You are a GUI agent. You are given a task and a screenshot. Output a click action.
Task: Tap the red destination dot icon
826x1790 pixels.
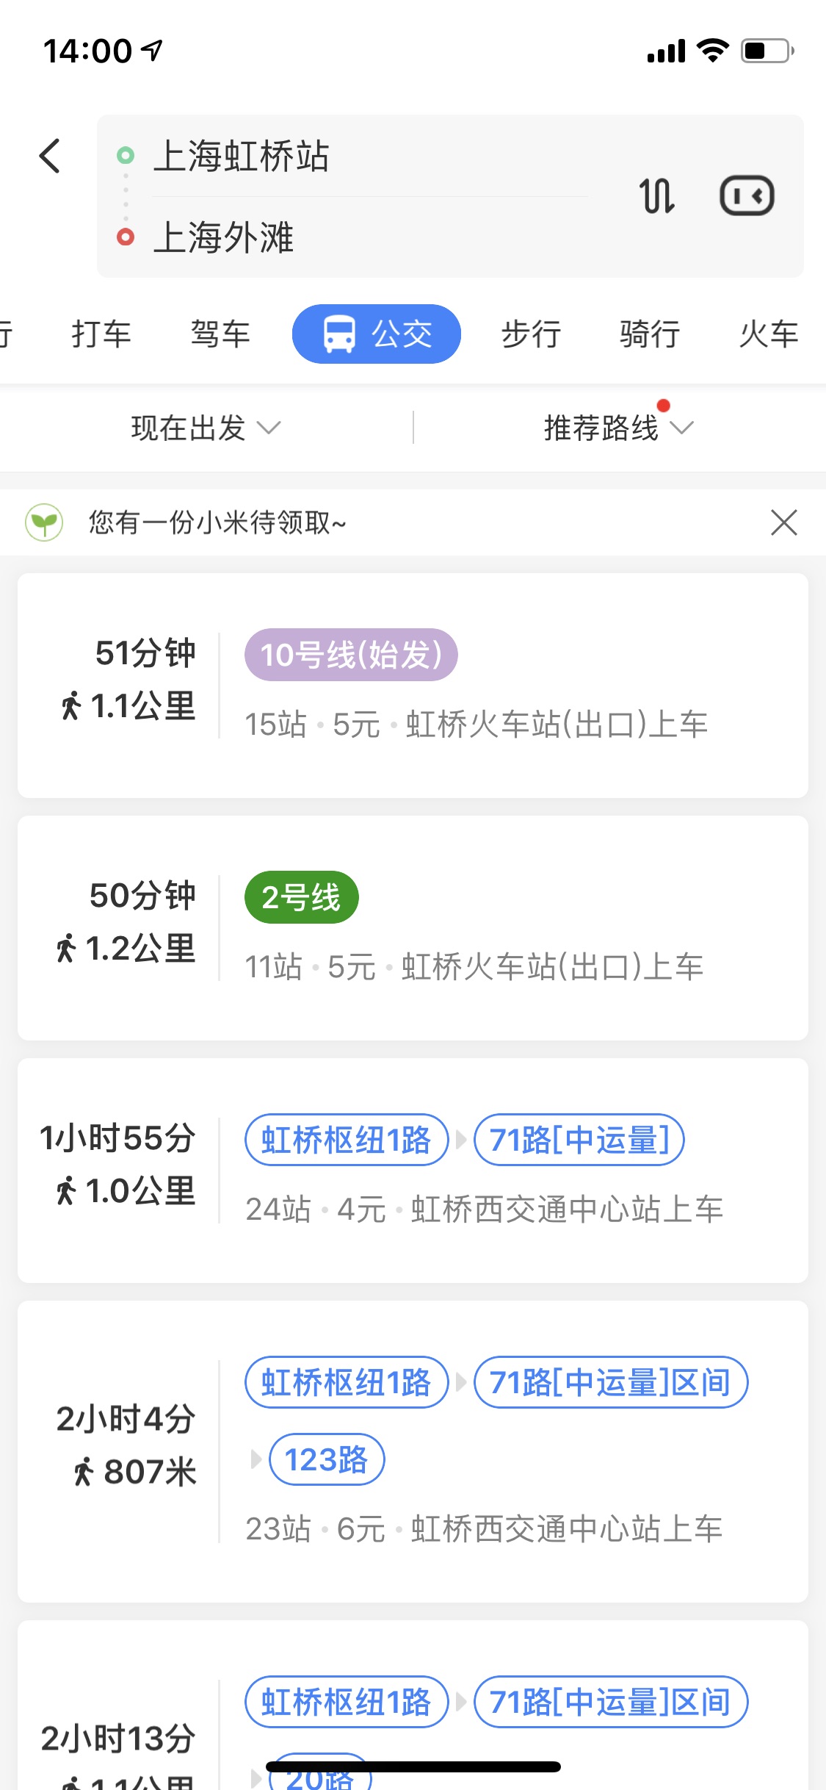click(126, 237)
